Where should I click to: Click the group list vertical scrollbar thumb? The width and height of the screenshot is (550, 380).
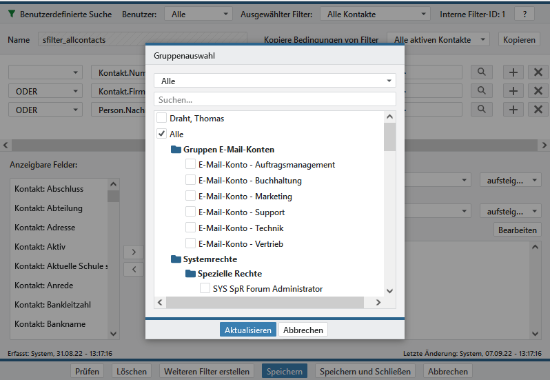389,136
